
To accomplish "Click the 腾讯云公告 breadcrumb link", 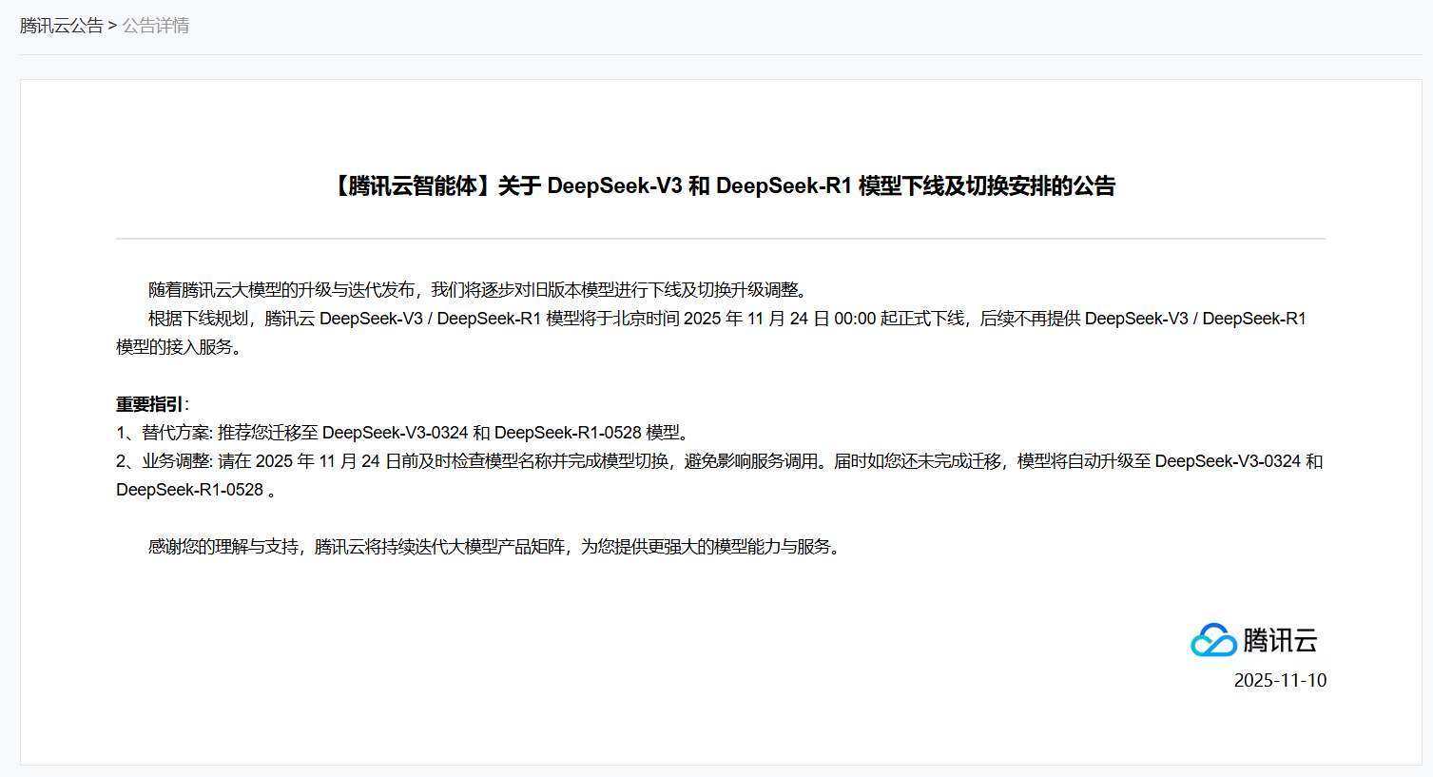I will coord(61,26).
